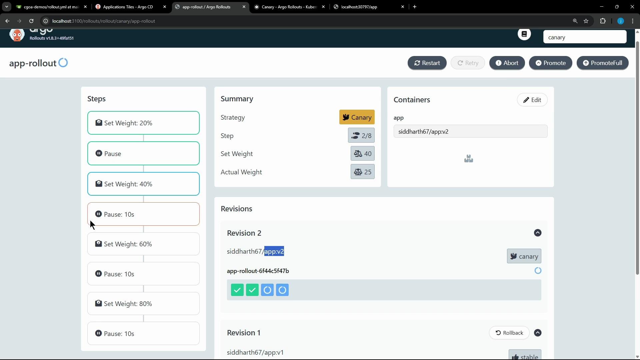Select the Pause: 10s step after 60%
640x360 pixels.
[x=143, y=274]
